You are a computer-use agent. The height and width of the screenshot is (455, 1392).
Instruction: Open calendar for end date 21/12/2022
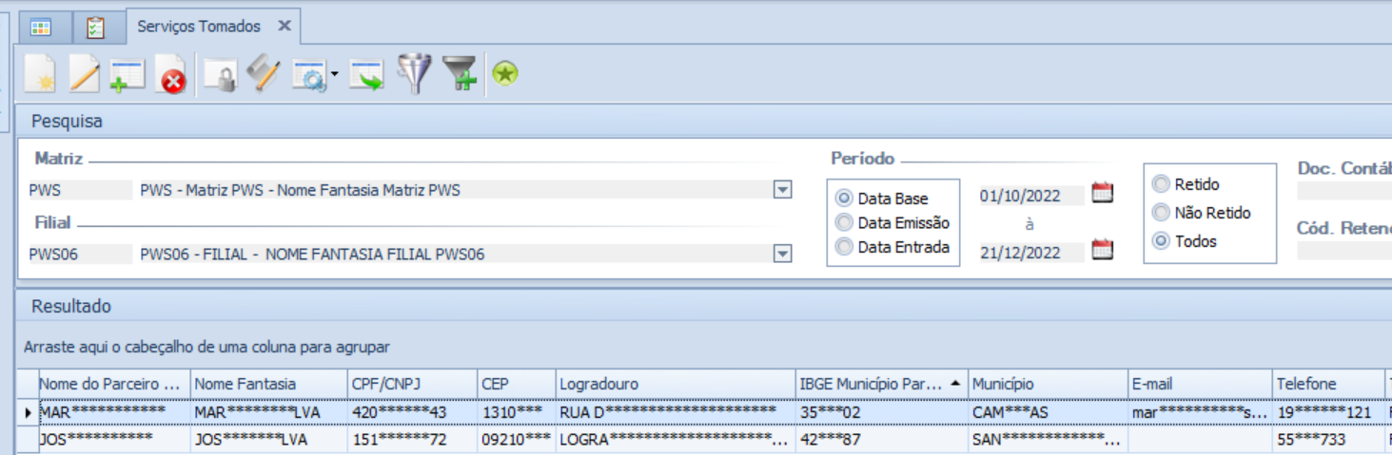(1102, 251)
